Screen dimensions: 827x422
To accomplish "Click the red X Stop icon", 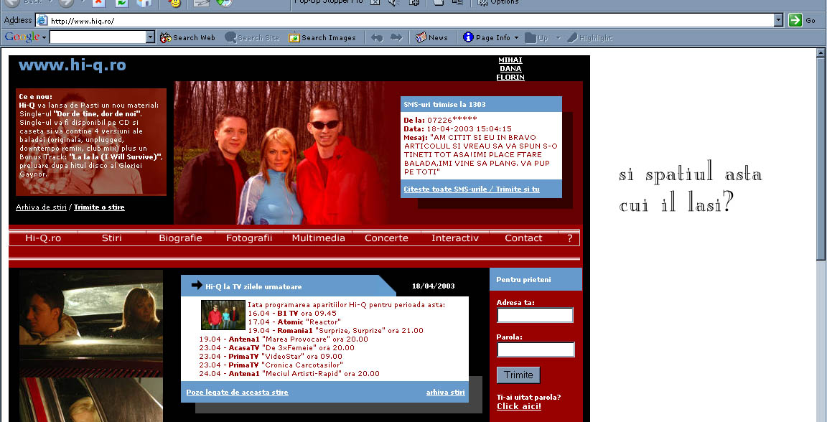I will pos(98,3).
